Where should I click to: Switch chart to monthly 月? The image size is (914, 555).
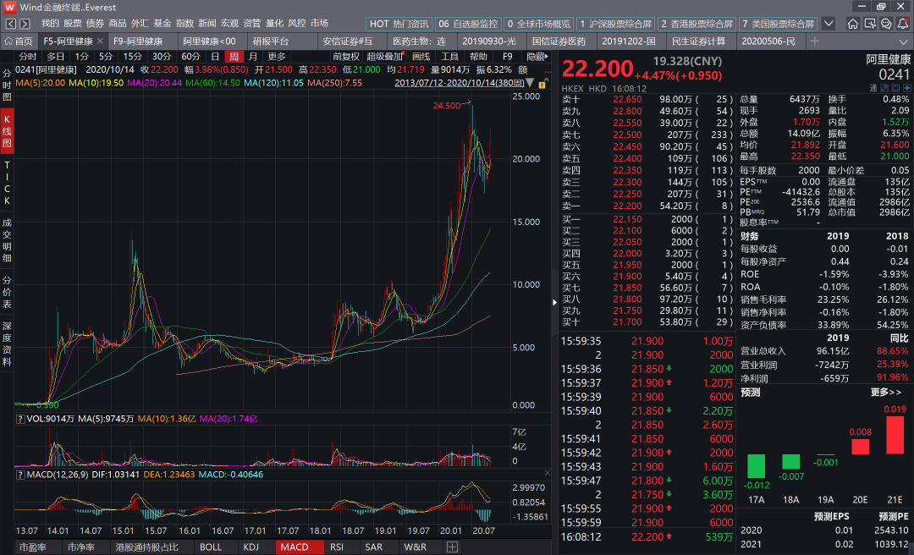click(252, 57)
